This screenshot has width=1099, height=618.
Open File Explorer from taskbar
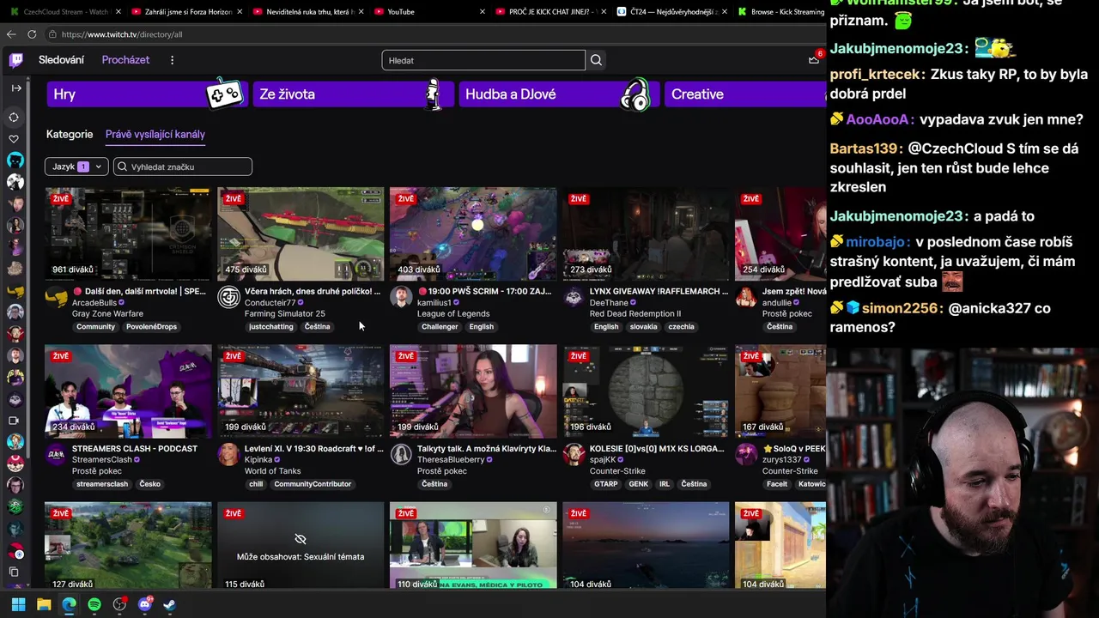(x=44, y=604)
